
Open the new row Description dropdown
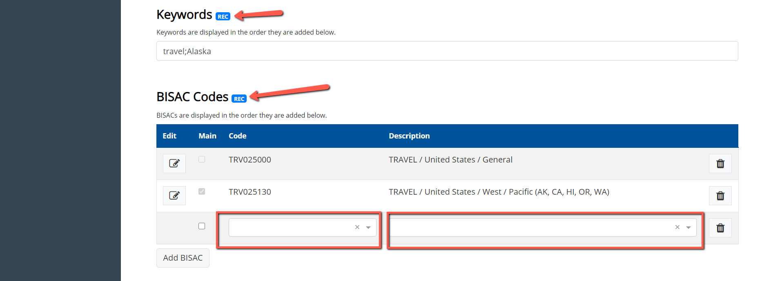coord(531,227)
